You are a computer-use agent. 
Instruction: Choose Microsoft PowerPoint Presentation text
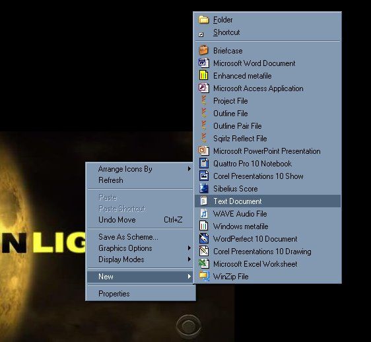(x=267, y=151)
